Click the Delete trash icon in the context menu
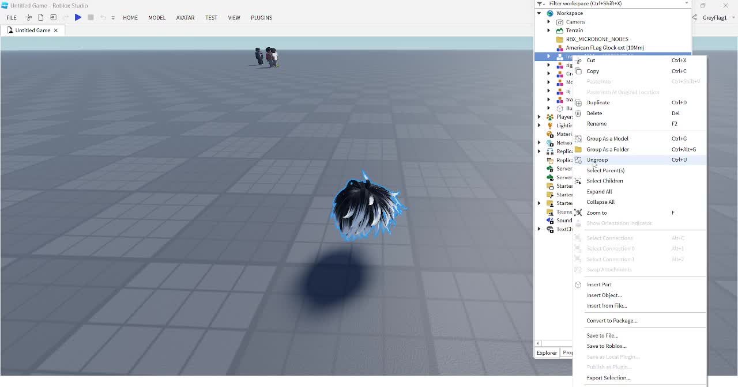This screenshot has width=738, height=387. (x=578, y=113)
